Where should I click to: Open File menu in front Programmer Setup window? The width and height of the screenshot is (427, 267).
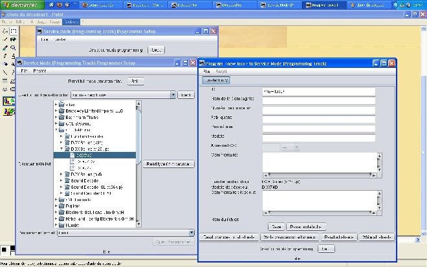click(x=24, y=70)
